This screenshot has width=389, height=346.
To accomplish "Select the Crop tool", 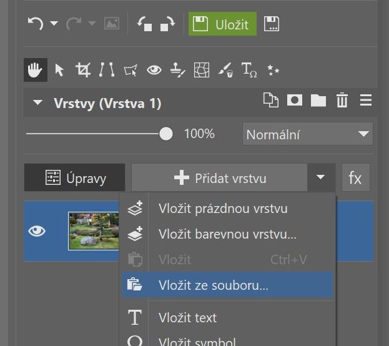I will coord(83,70).
